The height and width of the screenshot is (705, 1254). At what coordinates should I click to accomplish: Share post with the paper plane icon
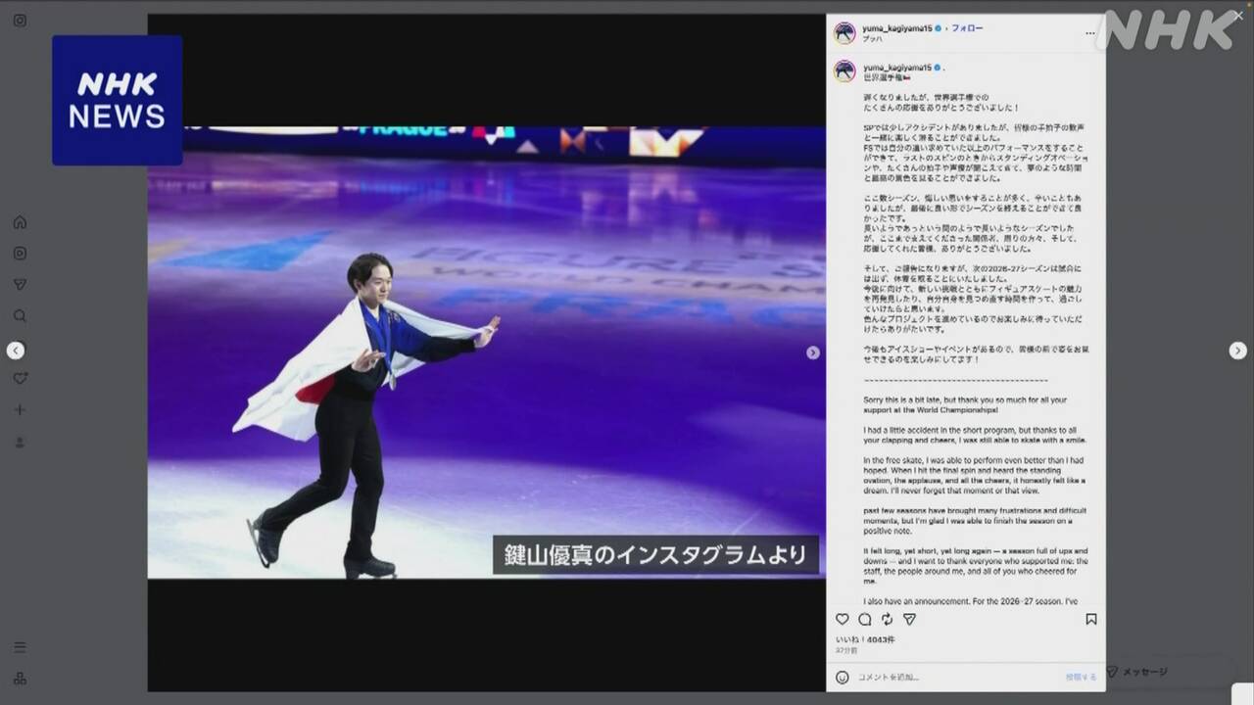tap(909, 619)
